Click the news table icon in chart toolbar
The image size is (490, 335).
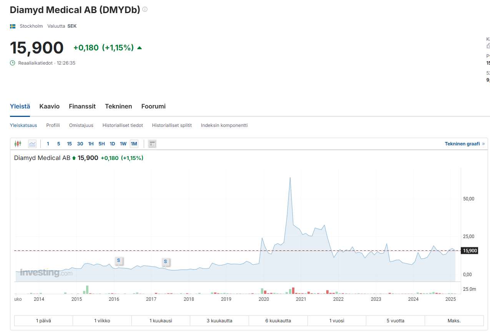coord(152,144)
